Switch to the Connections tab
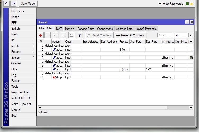Screen dimensions: 200x133 coord(105,29)
